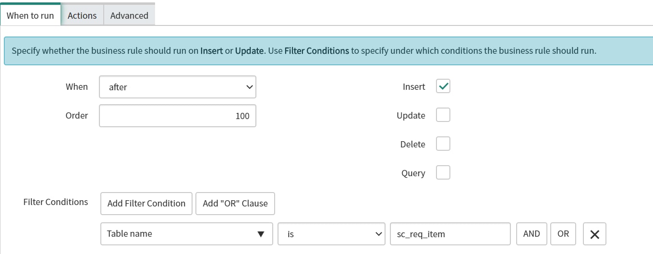The width and height of the screenshot is (653, 254).
Task: Focus the Order field containing 100
Action: pyautogui.click(x=178, y=116)
